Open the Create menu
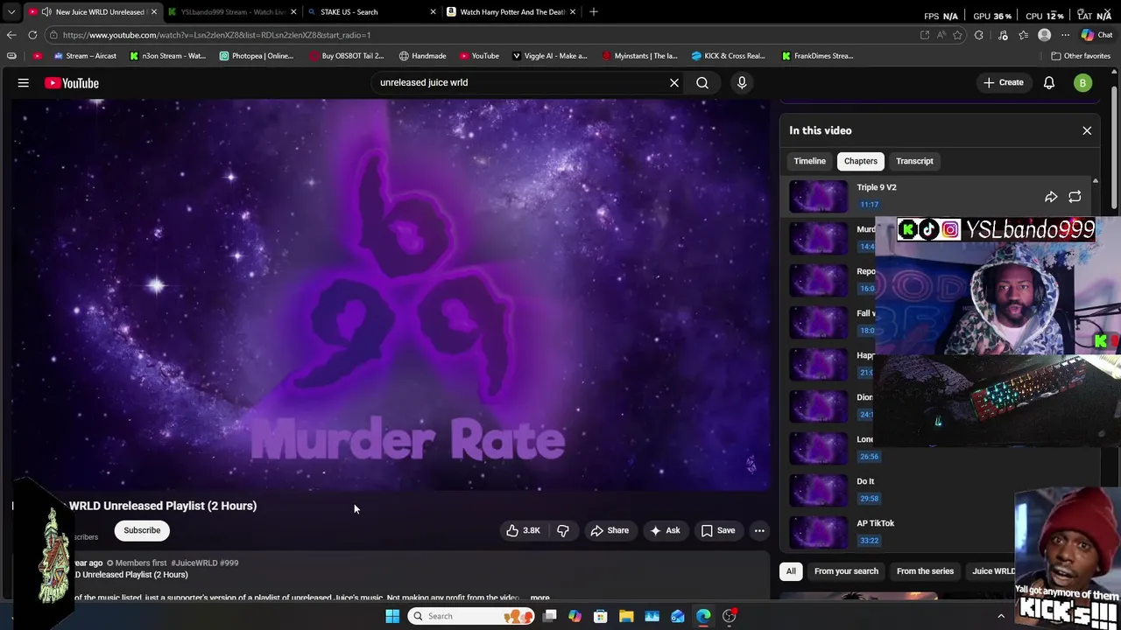Viewport: 1121px width, 630px height. (x=1003, y=83)
